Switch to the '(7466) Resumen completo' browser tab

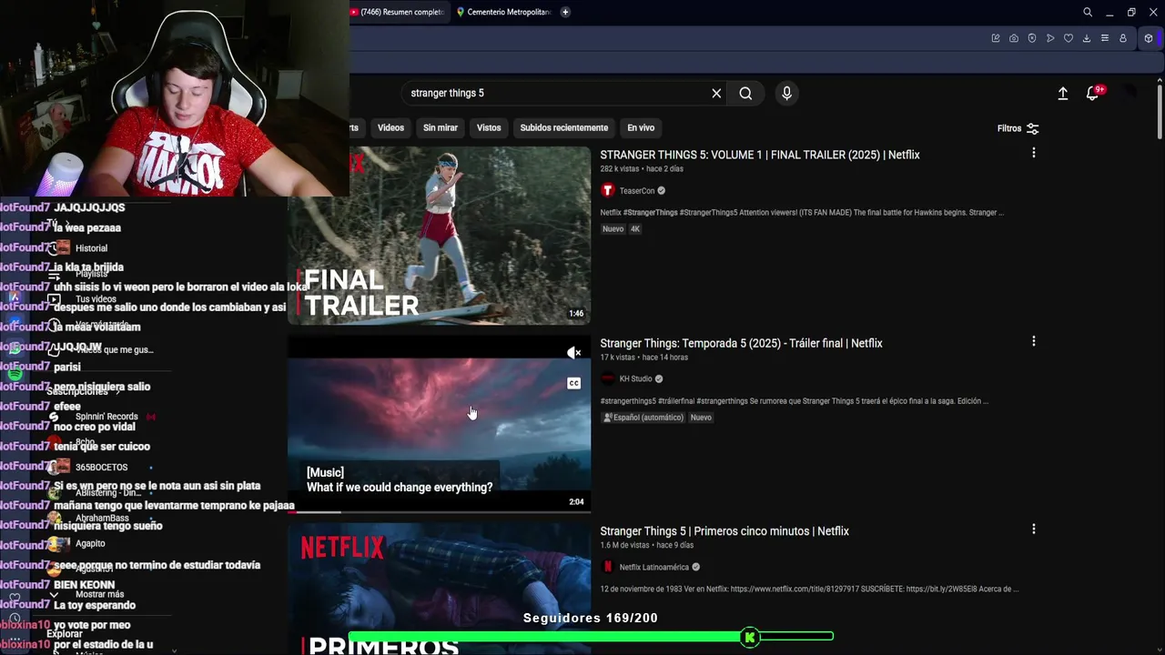tap(399, 12)
